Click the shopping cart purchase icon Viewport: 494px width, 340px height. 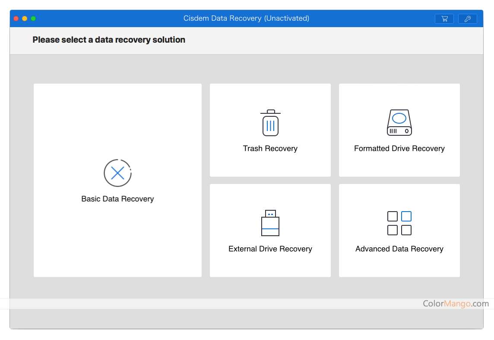click(444, 19)
